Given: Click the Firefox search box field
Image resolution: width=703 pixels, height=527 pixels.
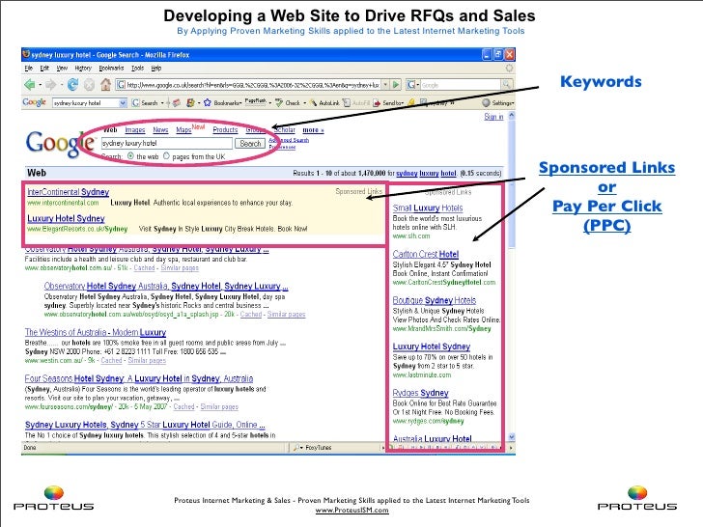Looking at the screenshot, I should pos(461,84).
